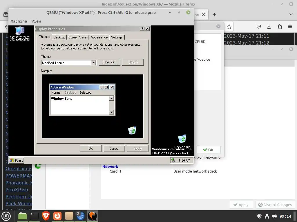Click the clock in the XP taskbar
Screen dimensions: 297x222
(x=184, y=160)
